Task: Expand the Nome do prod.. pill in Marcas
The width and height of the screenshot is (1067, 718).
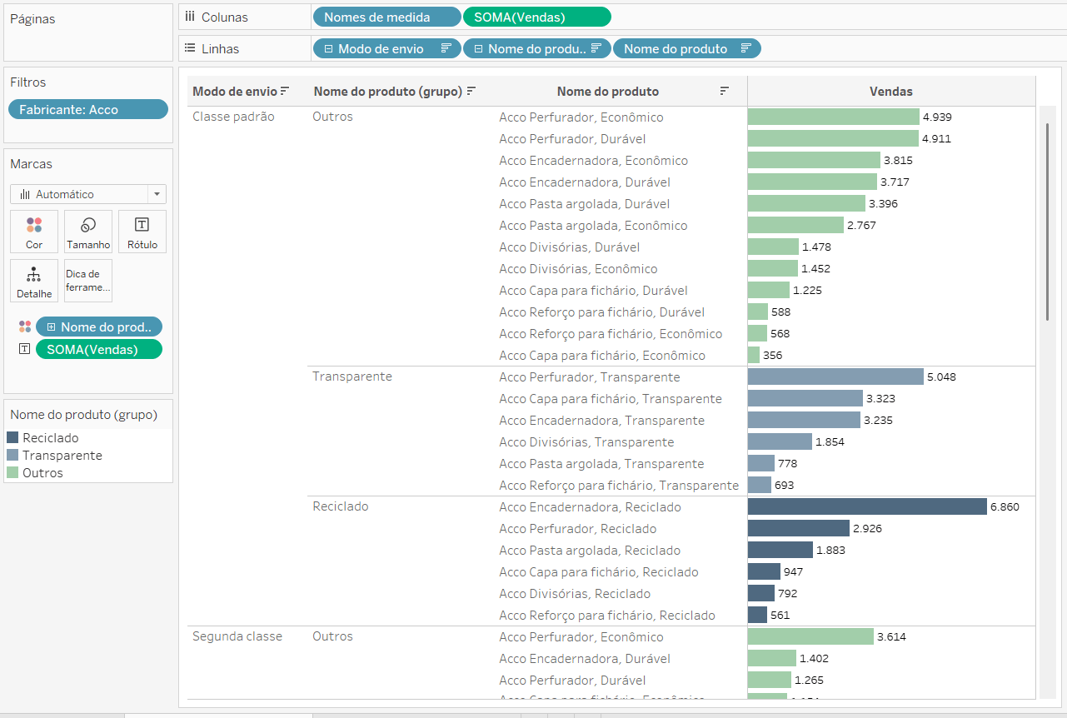Action: click(51, 327)
